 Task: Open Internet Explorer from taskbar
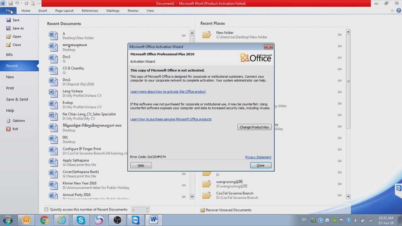62,220
